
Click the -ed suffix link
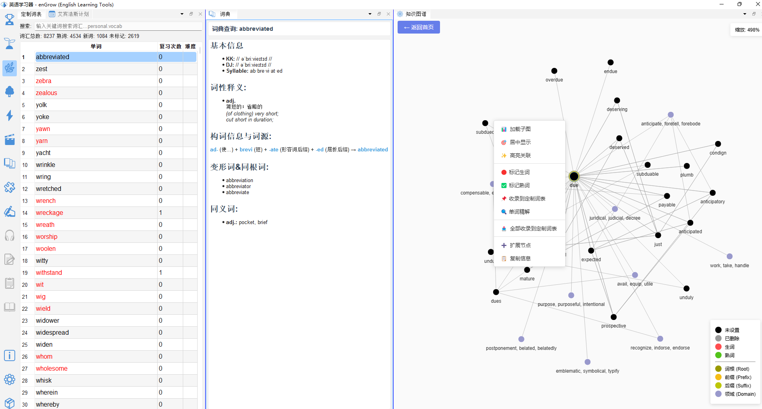click(320, 149)
